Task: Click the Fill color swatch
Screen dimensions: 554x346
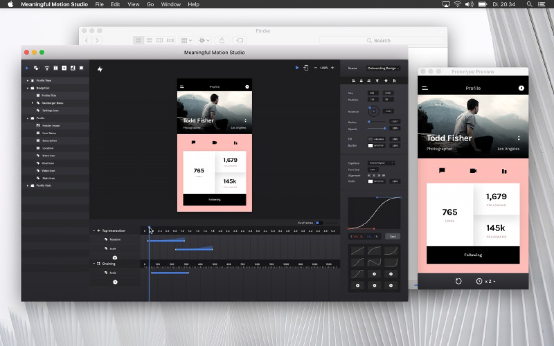Action: 370,139
